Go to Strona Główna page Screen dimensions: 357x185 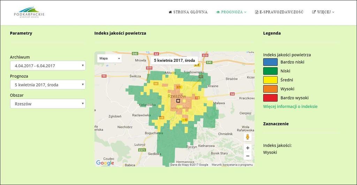coord(188,12)
